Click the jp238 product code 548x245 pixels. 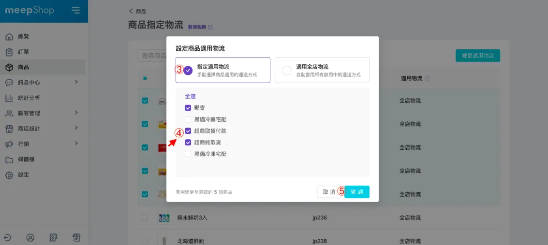coord(321,241)
